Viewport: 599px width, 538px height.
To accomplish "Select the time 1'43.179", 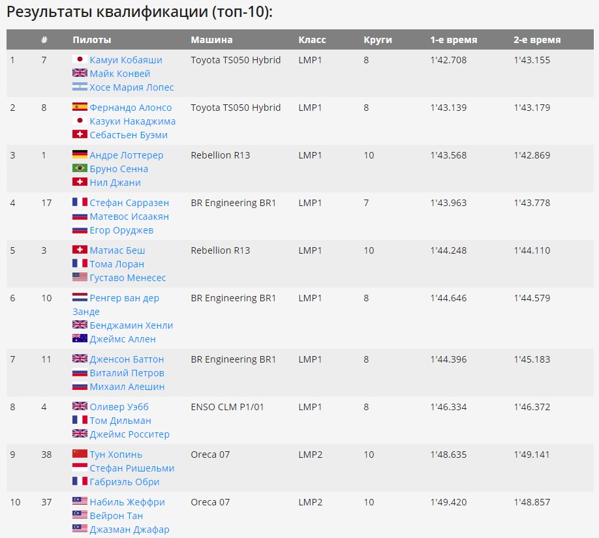I will [532, 108].
